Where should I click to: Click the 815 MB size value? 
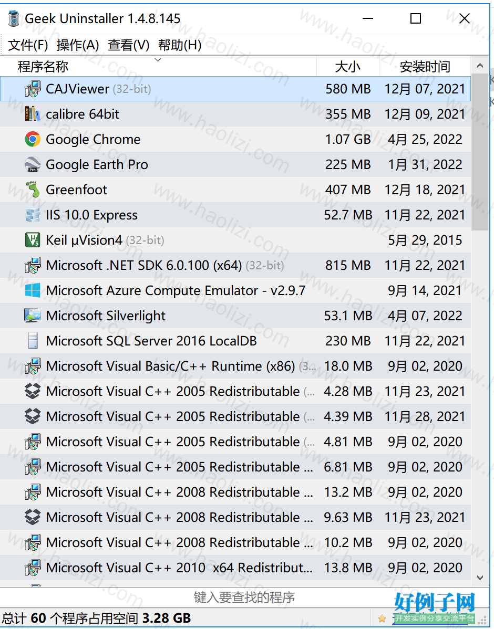[348, 266]
